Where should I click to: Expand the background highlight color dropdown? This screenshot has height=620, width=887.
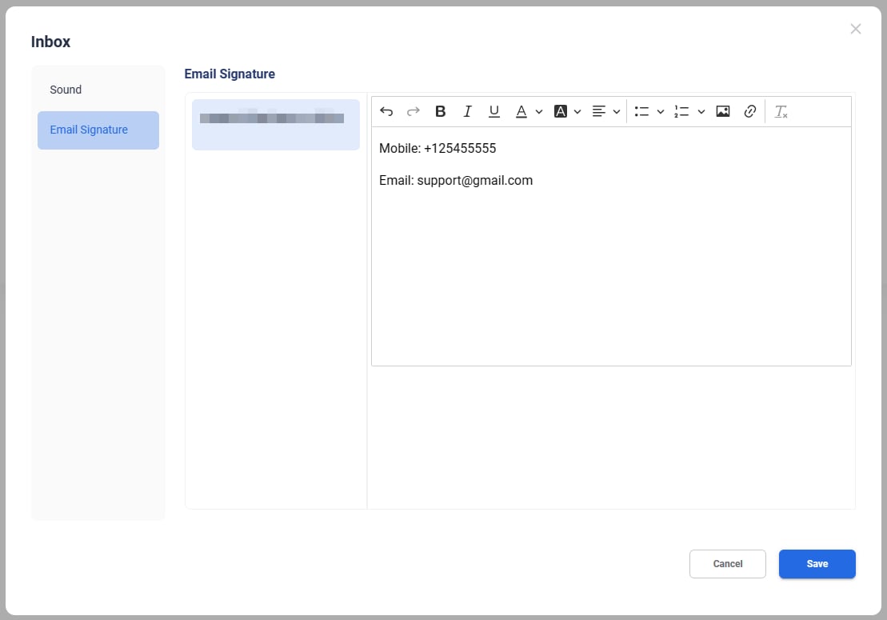(577, 112)
